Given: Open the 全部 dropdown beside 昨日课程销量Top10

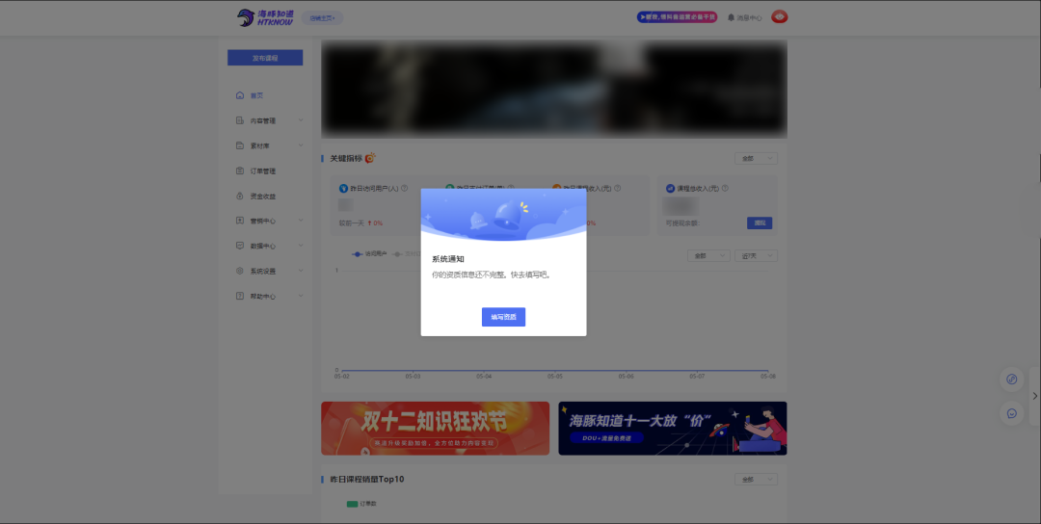Looking at the screenshot, I should (756, 480).
